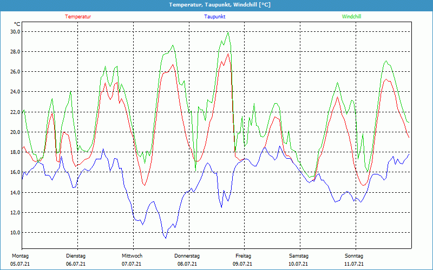Click the Samstag day label

coord(299,256)
